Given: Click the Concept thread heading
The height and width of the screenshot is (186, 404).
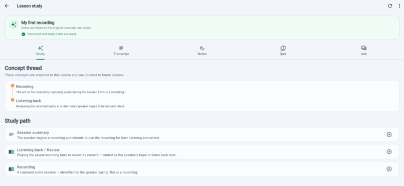Looking at the screenshot, I should click(23, 68).
